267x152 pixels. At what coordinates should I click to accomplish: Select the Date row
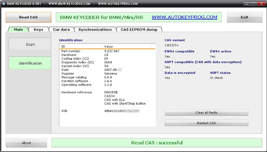(107, 70)
